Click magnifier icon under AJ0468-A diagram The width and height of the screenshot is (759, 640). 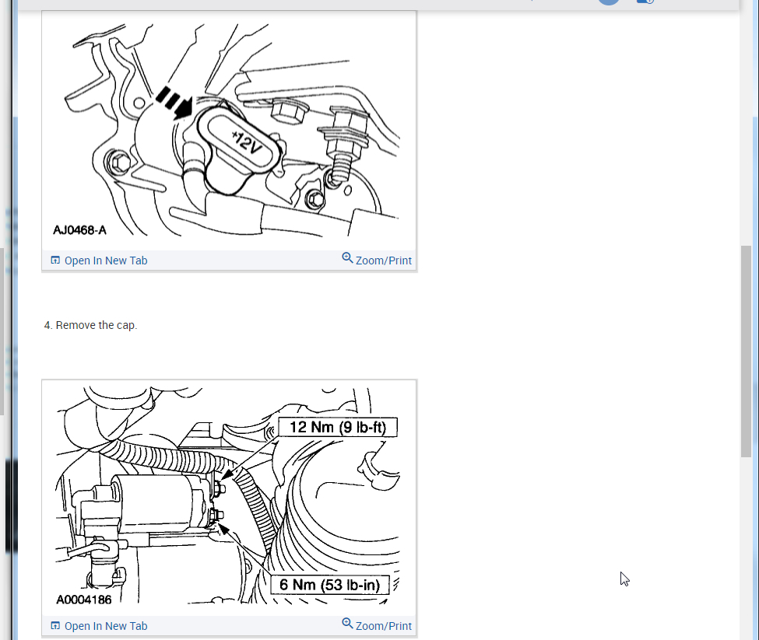347,257
